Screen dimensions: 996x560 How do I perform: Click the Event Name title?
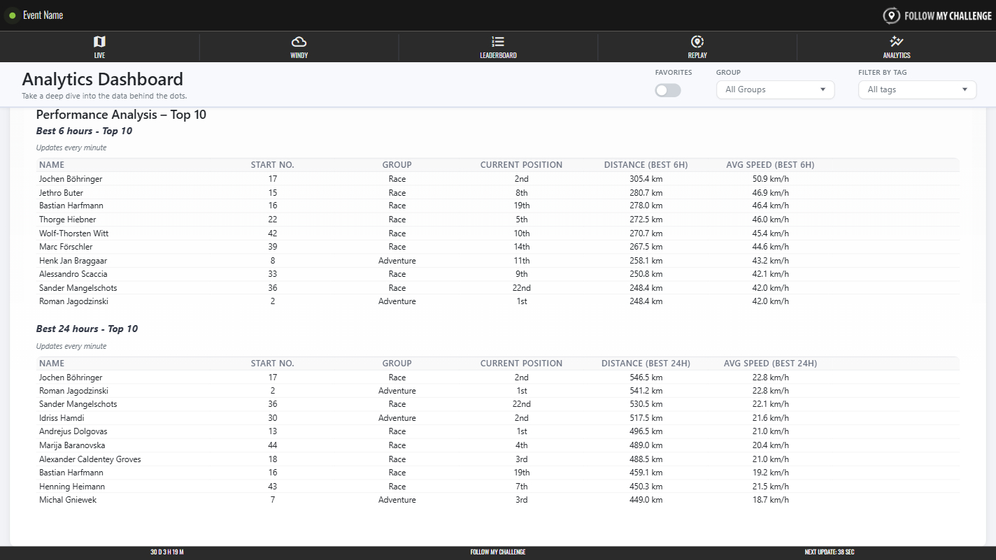43,15
